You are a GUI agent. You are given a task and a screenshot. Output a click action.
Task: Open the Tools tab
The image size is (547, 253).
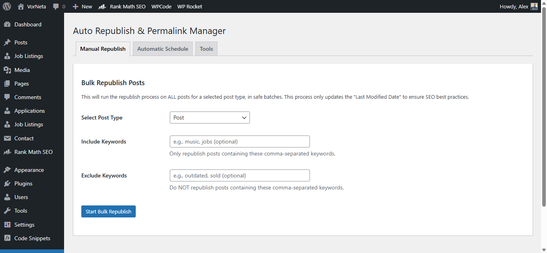(206, 48)
